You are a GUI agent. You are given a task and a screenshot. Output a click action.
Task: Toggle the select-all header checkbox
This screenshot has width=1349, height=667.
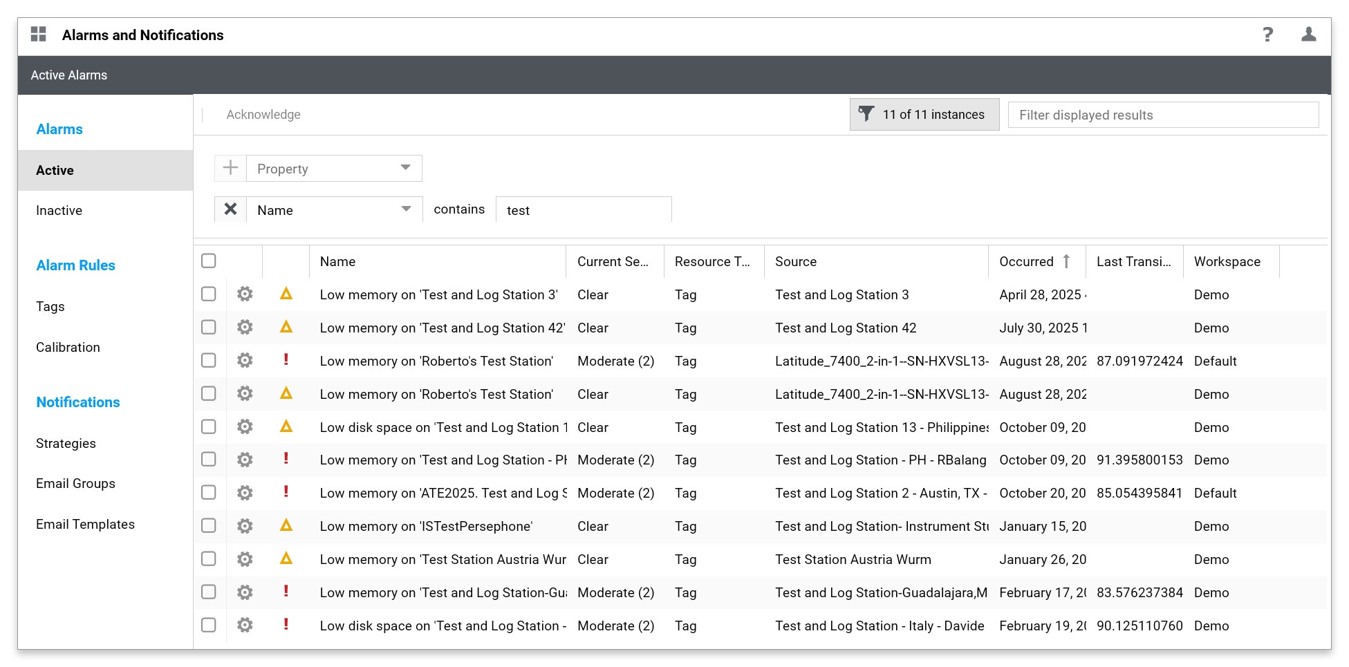pos(209,261)
